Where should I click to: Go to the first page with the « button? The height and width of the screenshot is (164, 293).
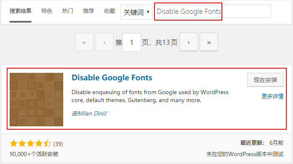84,42
